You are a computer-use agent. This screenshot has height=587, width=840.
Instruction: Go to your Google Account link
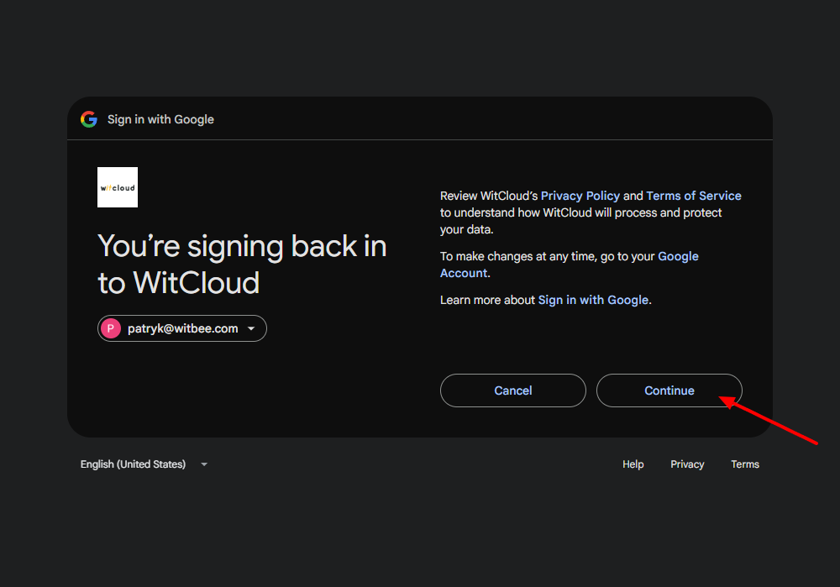coord(569,265)
